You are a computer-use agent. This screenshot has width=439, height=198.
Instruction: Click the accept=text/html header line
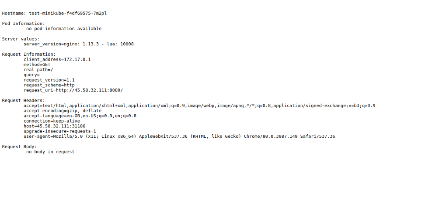(x=200, y=106)
